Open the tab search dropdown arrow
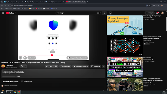 click(2, 2)
